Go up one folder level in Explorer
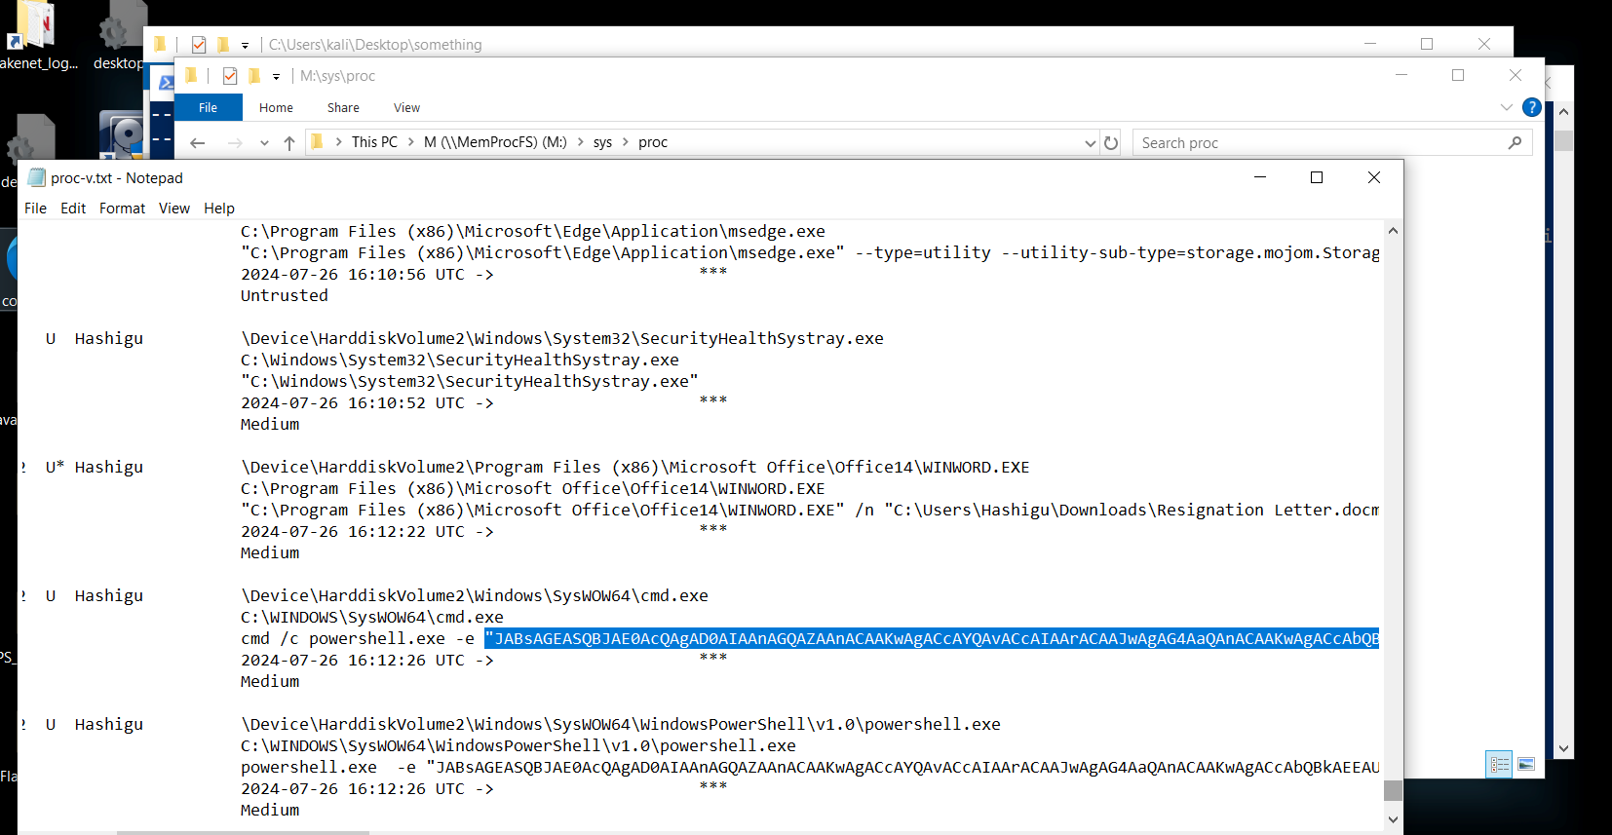 click(289, 142)
